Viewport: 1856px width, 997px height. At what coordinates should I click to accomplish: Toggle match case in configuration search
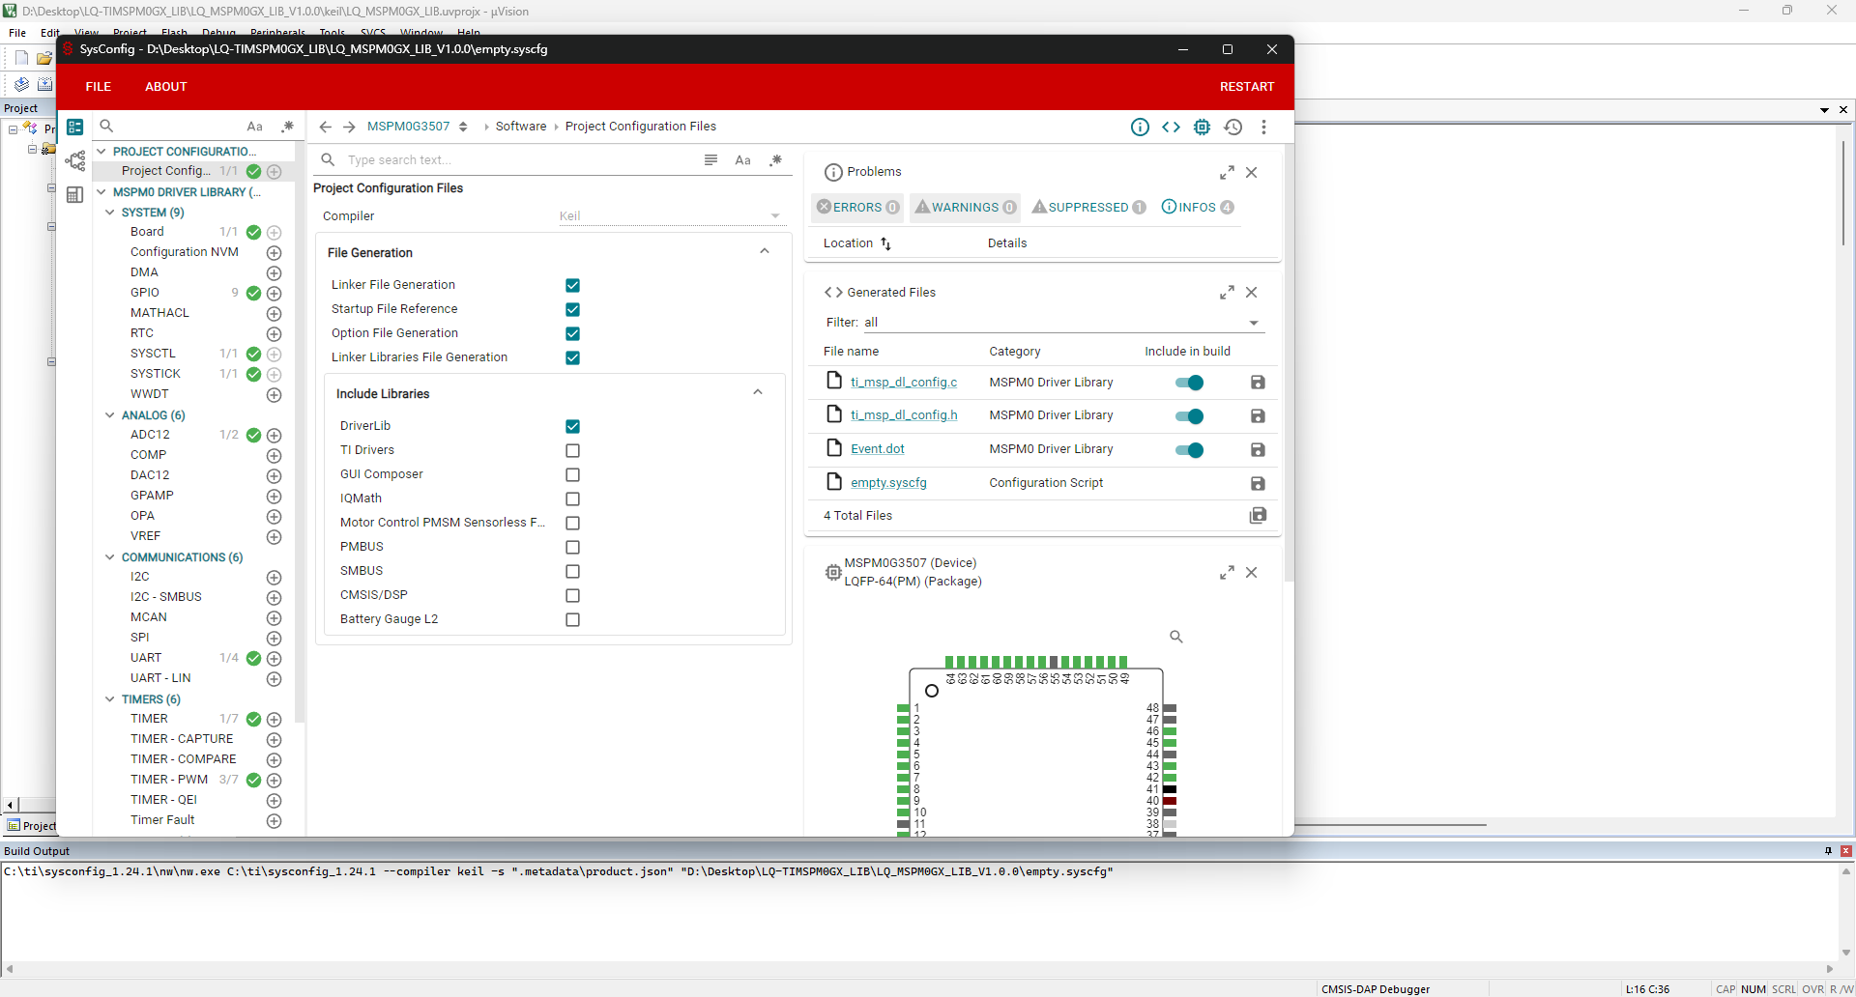click(x=742, y=160)
